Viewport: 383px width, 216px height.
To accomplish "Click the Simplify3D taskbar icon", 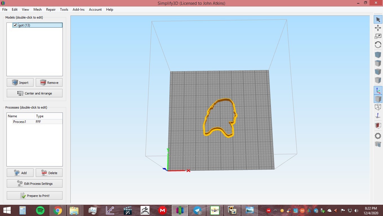I will tap(180, 210).
